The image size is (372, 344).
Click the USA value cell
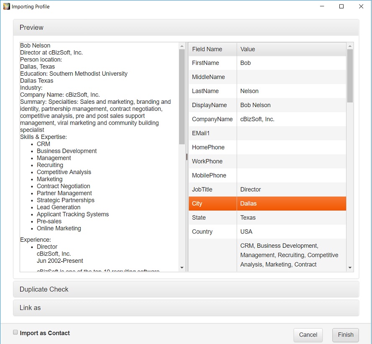[x=292, y=231]
